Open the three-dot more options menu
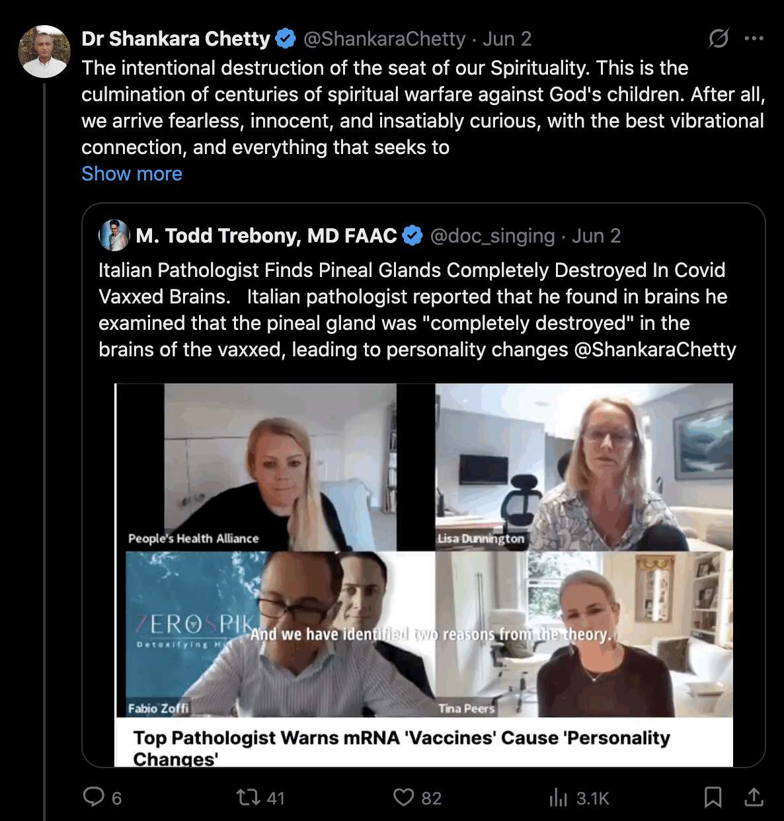 tap(754, 38)
